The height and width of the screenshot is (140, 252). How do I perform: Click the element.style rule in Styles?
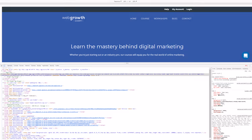[217, 74]
